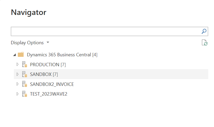Expand the SANDBOX environment node

click(18, 74)
